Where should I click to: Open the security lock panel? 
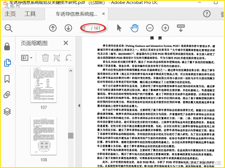click(x=7, y=46)
